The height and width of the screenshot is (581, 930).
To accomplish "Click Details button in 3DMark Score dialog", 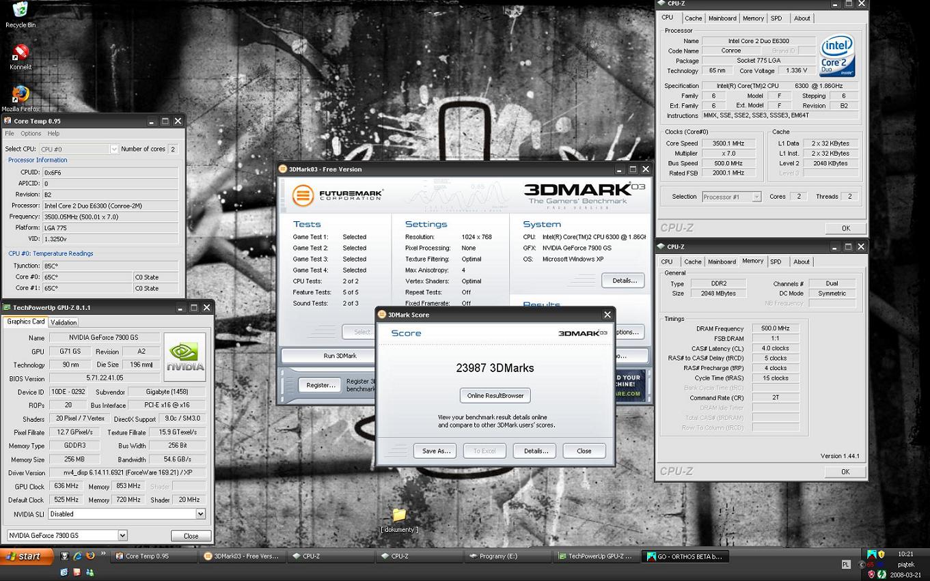I will click(x=535, y=451).
